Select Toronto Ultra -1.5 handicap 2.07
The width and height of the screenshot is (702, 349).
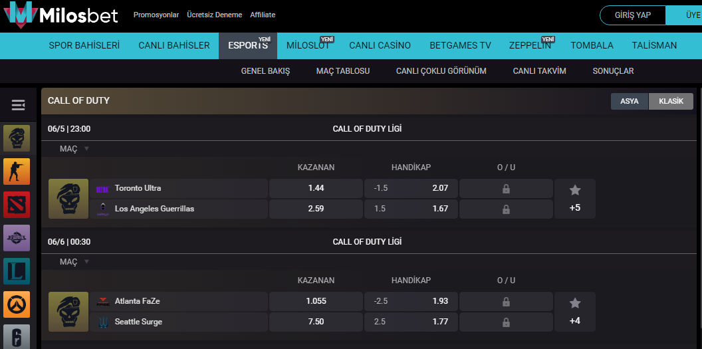click(411, 188)
